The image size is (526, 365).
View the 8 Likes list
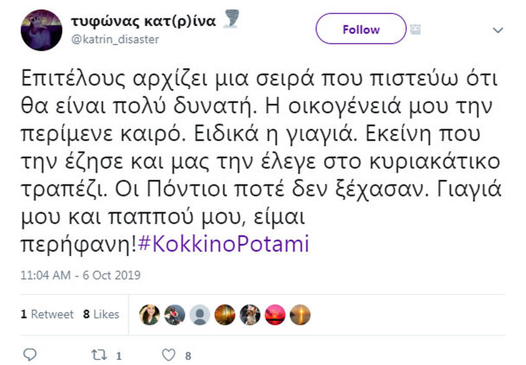click(101, 314)
